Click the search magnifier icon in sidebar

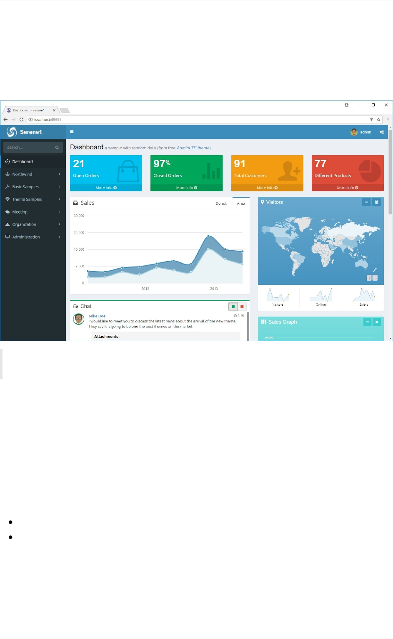(x=57, y=148)
